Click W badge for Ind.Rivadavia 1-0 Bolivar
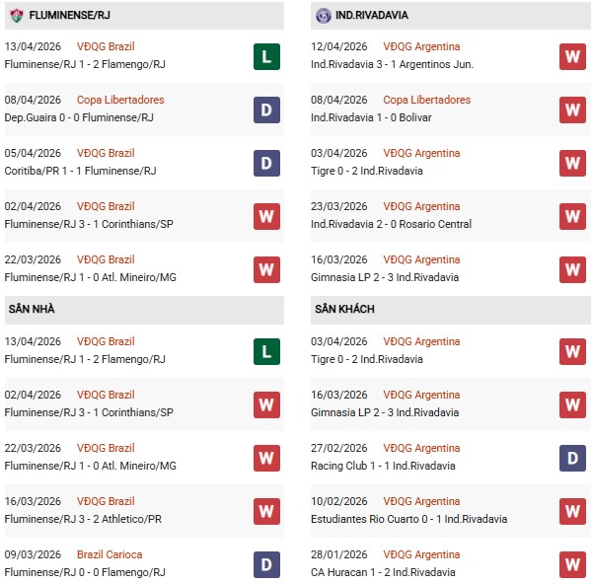 point(572,109)
